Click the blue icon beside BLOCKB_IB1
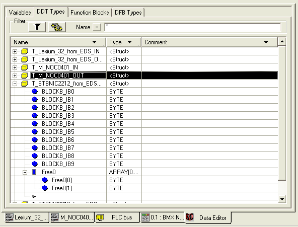298x227 pixels. (x=35, y=100)
